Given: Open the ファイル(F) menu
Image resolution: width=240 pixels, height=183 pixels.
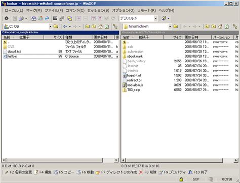Looking at the screenshot, I should coord(54,11).
